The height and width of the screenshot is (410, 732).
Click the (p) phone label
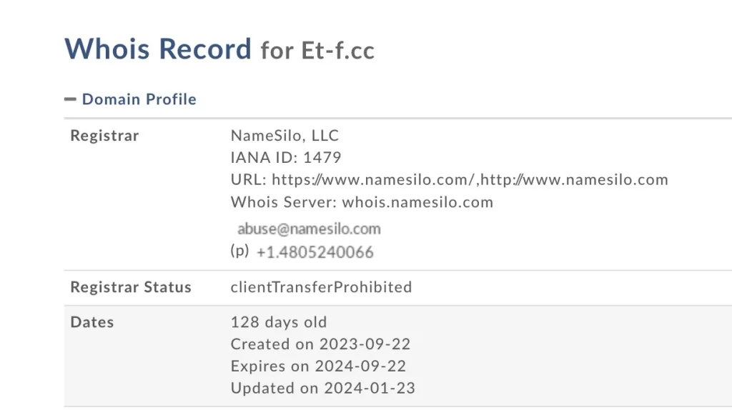point(239,251)
